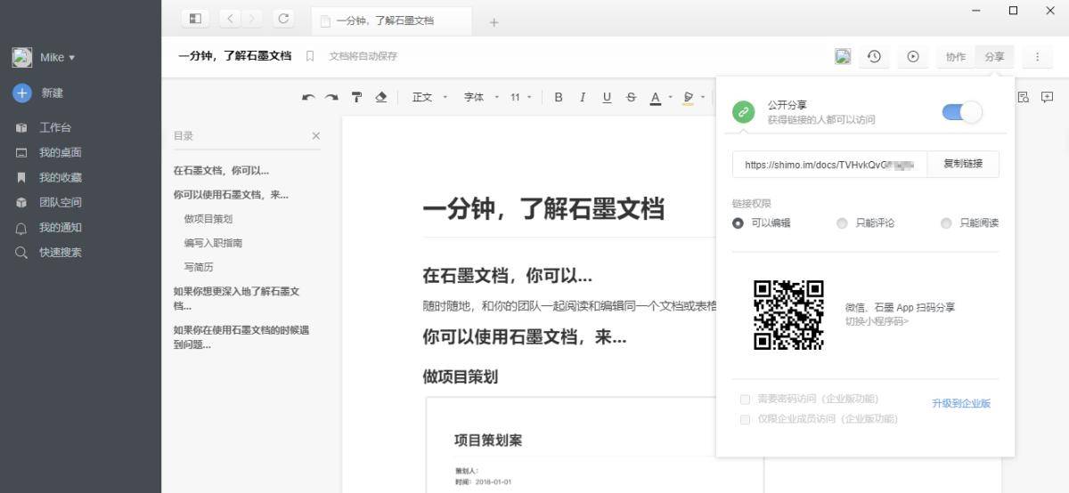Click the redo arrow in the formatting toolbar

click(331, 98)
